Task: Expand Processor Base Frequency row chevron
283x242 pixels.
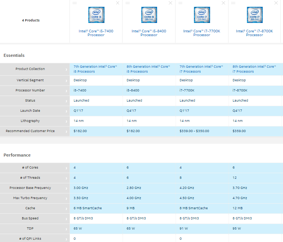Action: click(x=67, y=189)
